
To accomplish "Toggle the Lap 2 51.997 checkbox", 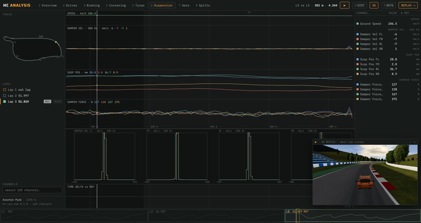I will [4, 96].
